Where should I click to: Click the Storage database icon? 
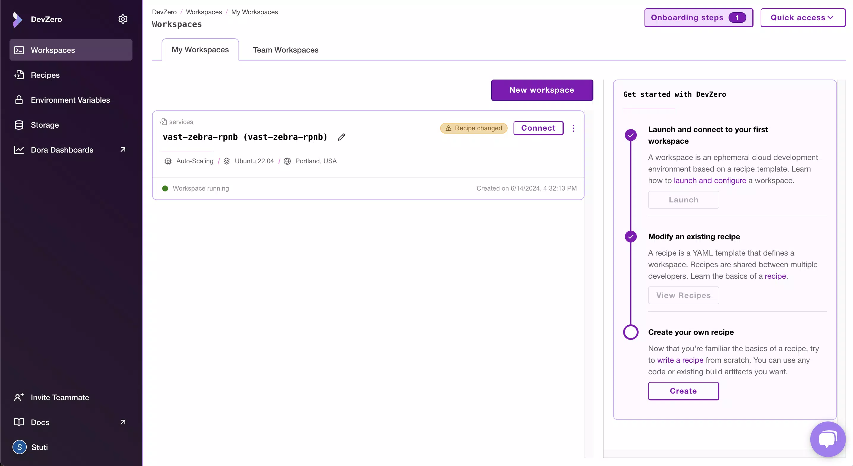(19, 125)
